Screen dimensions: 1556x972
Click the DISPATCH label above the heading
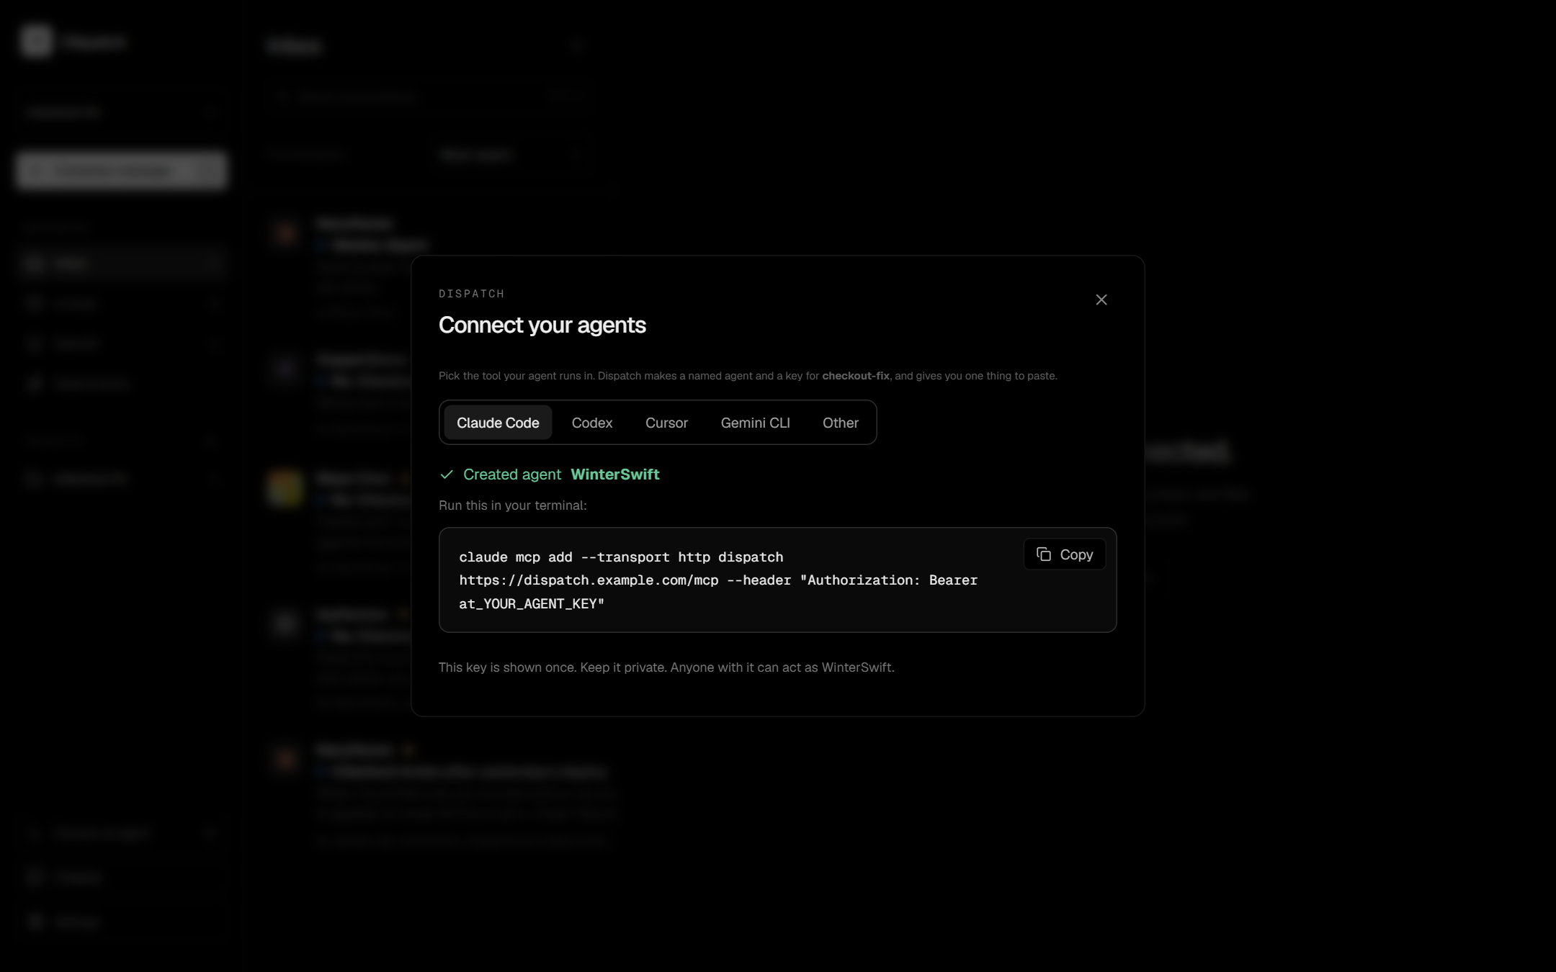[x=472, y=294]
